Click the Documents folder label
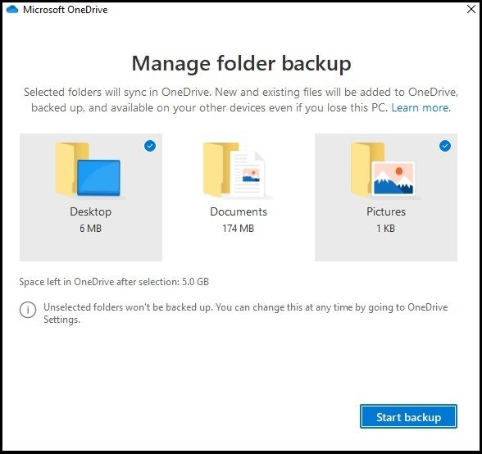482x454 pixels. pos(239,211)
